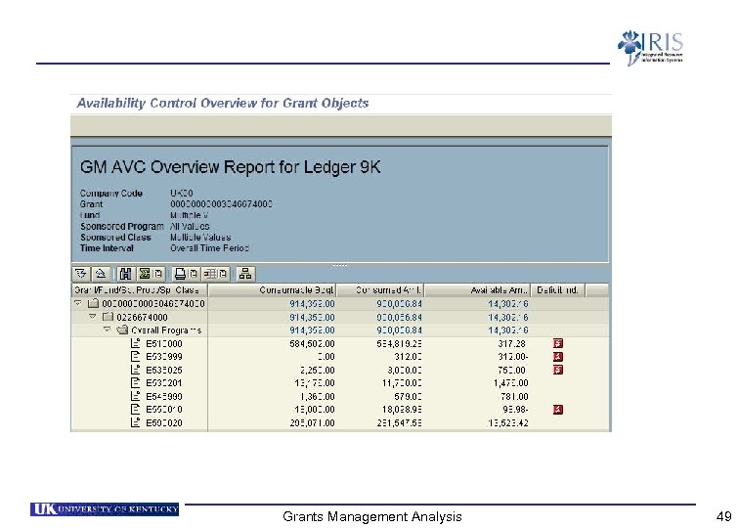Click the Deficit Ind. column header

pyautogui.click(x=558, y=290)
